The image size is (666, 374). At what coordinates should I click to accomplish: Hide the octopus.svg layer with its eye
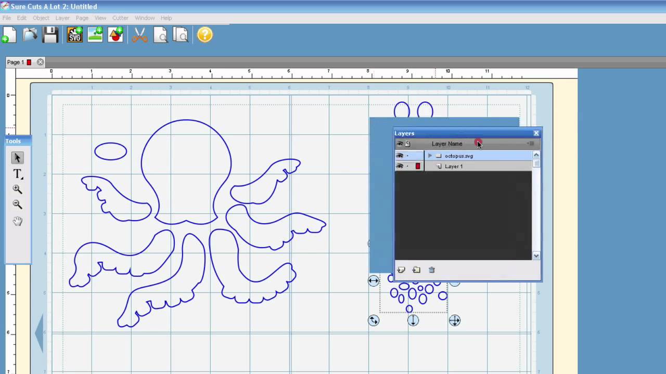click(x=400, y=156)
